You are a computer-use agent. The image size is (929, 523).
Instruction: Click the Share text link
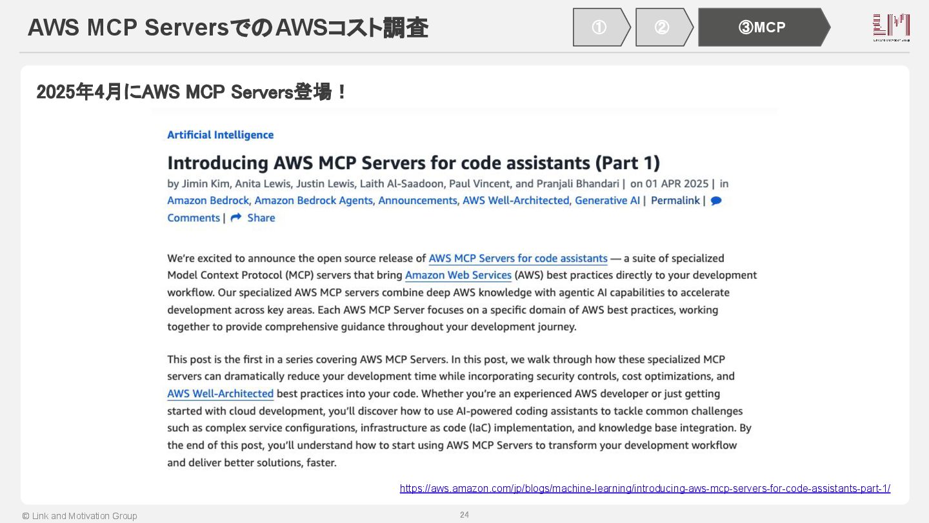[261, 218]
